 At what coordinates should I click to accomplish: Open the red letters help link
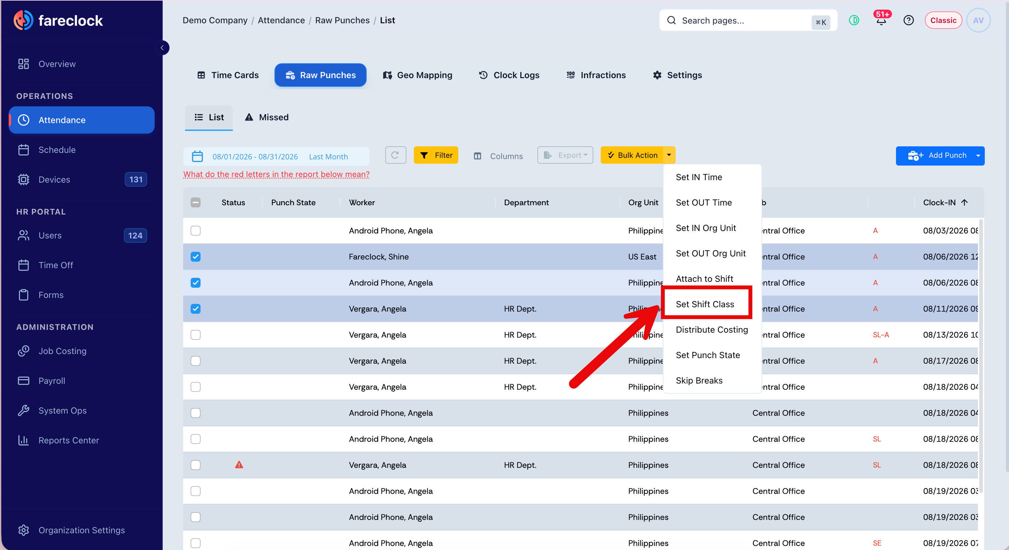[x=276, y=174]
